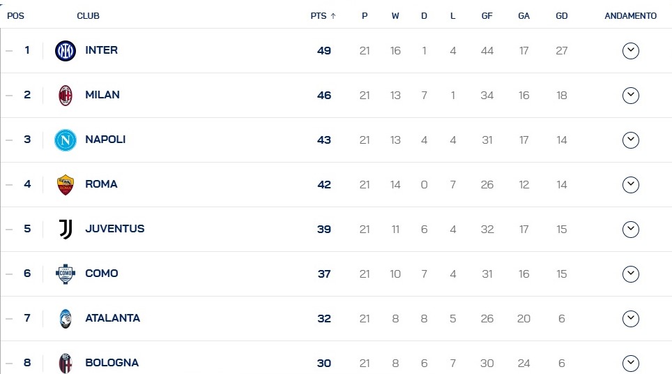Click the CLUB column header

[x=88, y=16]
